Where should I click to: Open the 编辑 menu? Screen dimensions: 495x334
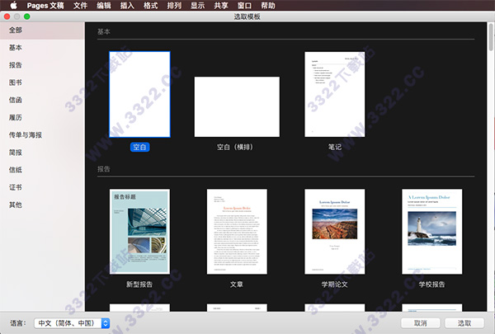pyautogui.click(x=104, y=6)
